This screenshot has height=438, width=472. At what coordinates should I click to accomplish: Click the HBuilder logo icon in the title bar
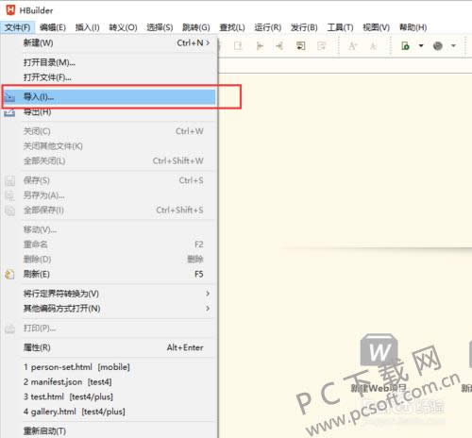coord(10,9)
